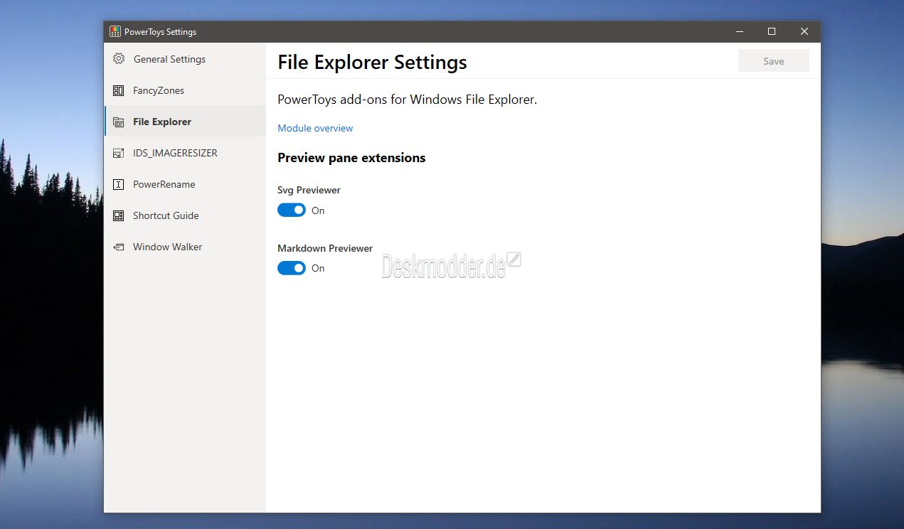Close the PowerToys Settings window
This screenshot has height=529, width=904.
point(804,31)
